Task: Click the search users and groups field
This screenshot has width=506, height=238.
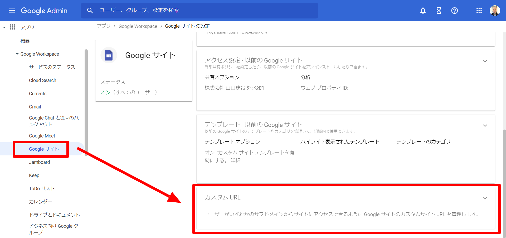Action: [184, 10]
